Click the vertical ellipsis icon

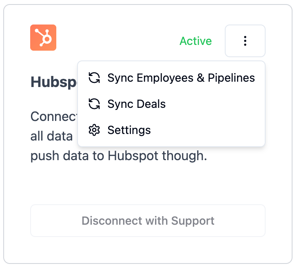[245, 41]
